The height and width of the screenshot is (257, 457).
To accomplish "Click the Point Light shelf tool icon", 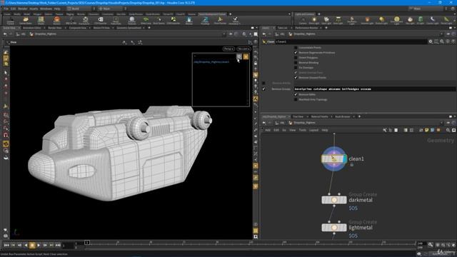I will click(x=314, y=20).
